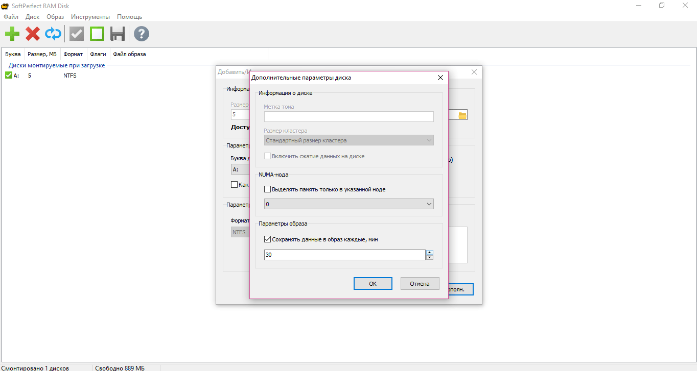
Task: Click the floppy disk Save image icon
Action: tap(118, 34)
